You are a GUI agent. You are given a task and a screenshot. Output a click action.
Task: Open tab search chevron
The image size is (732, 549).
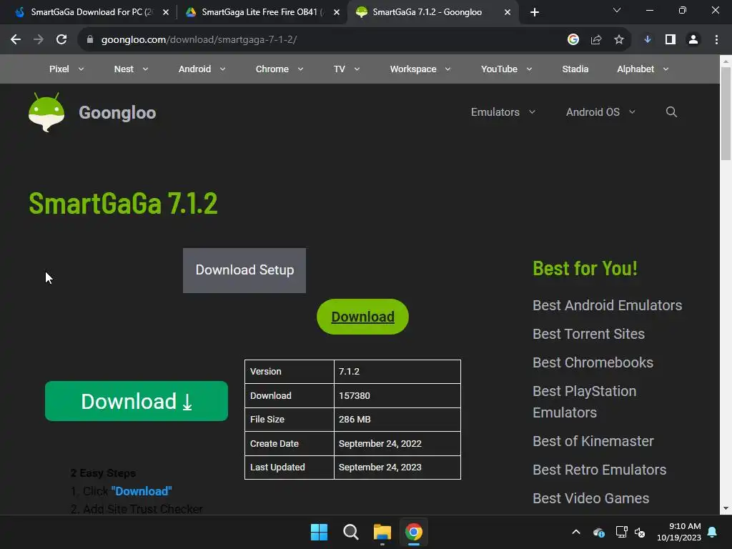pyautogui.click(x=617, y=10)
